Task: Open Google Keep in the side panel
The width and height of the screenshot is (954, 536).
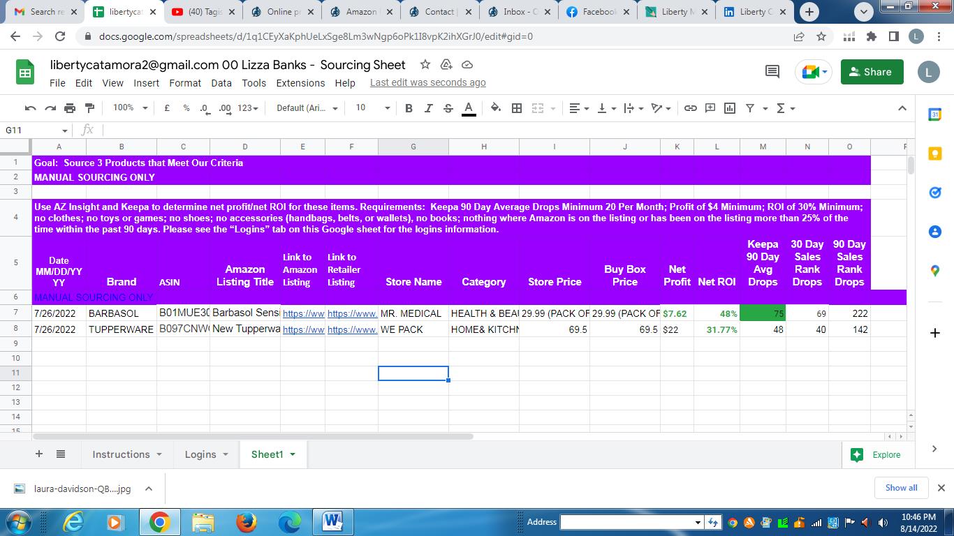Action: pos(935,154)
